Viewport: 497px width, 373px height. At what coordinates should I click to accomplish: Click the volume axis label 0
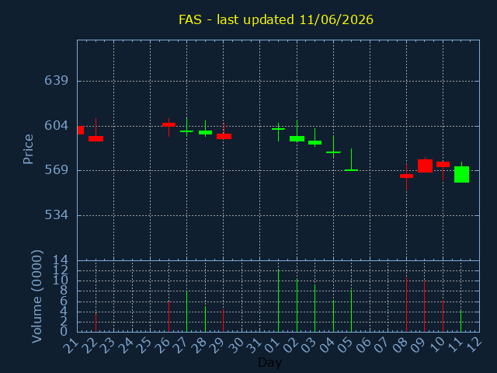(x=64, y=332)
